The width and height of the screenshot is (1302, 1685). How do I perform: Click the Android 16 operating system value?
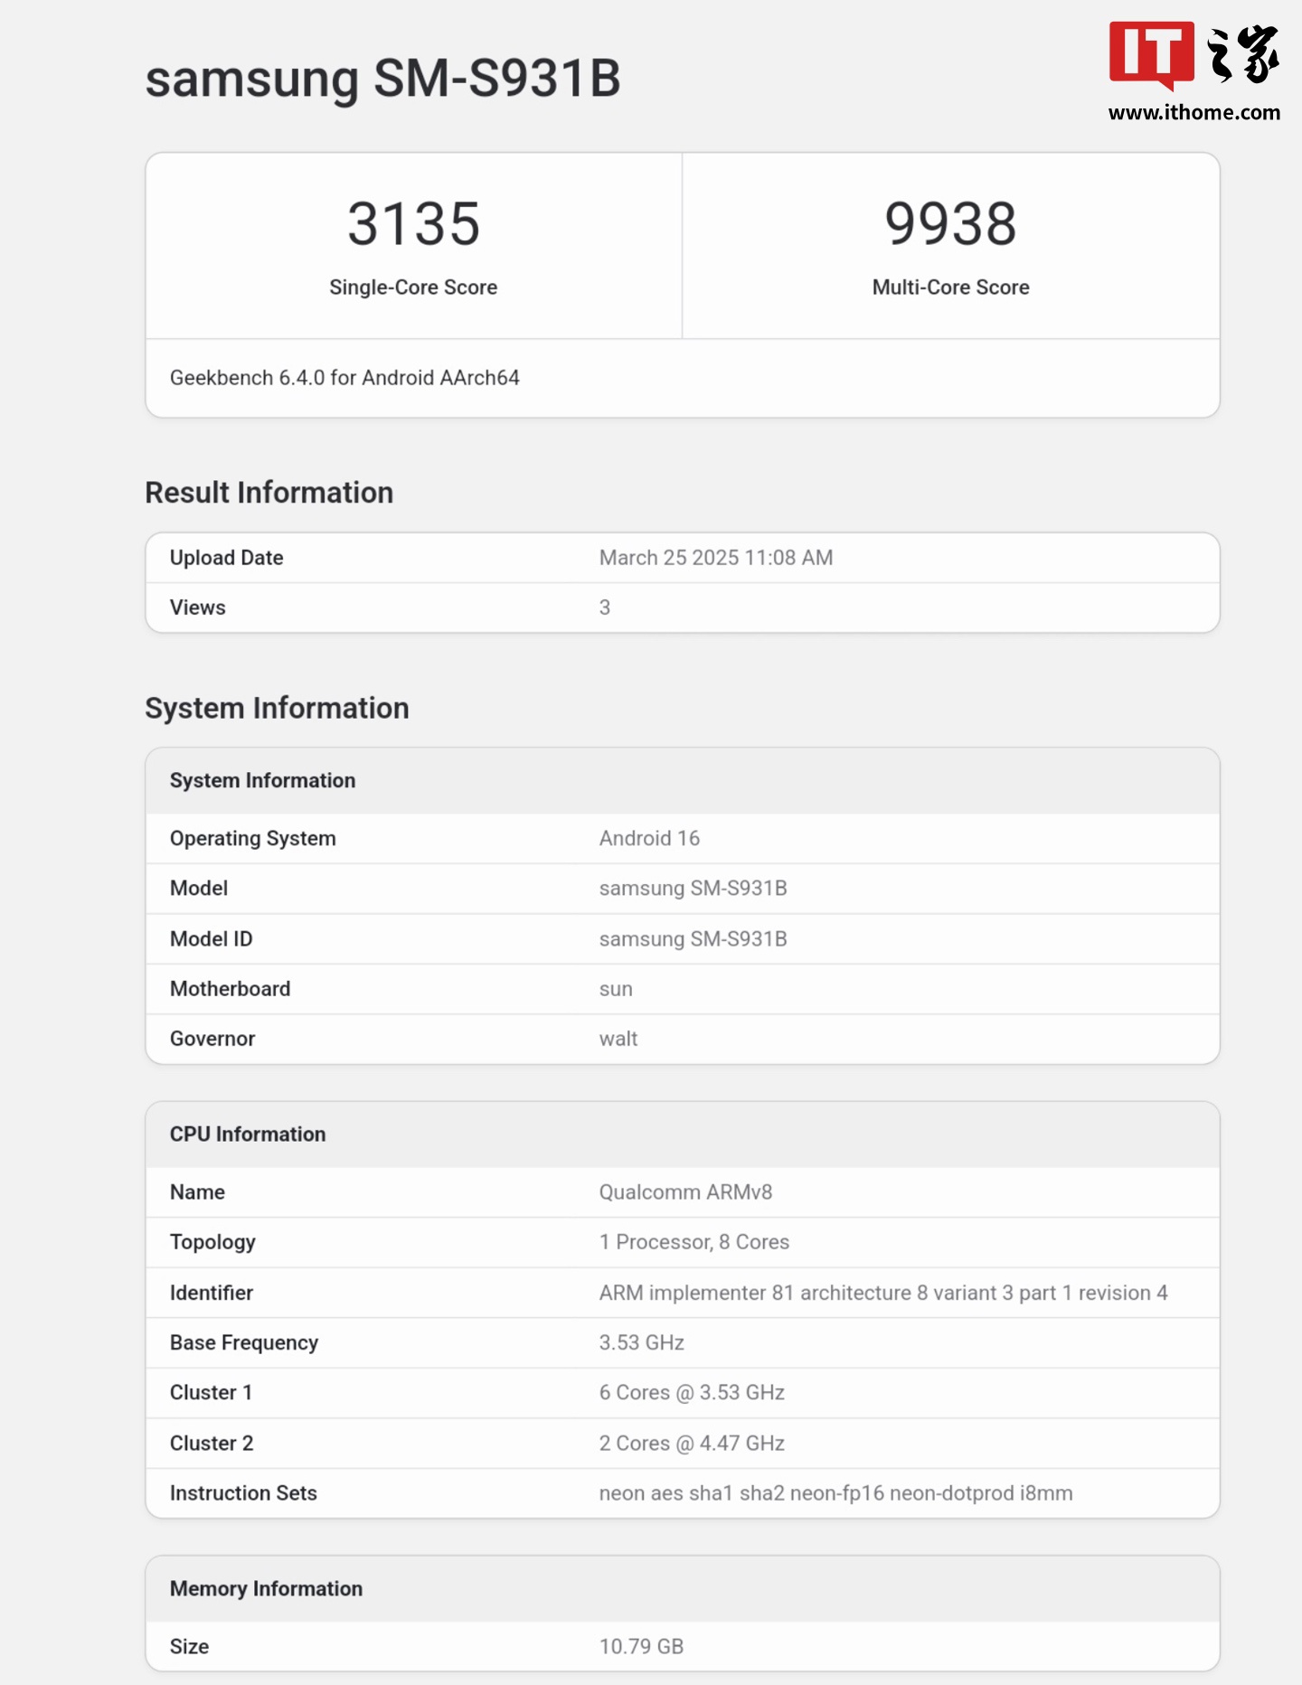(x=649, y=838)
